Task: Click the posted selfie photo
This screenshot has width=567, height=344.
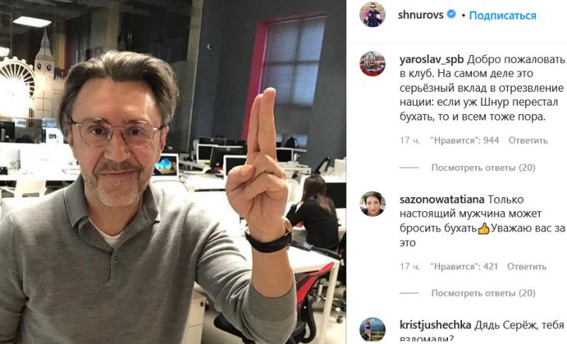Action: point(173,172)
